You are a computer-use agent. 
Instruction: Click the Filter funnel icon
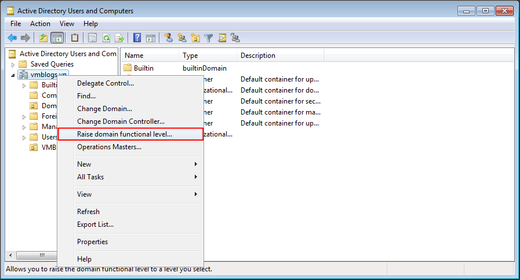pos(209,38)
